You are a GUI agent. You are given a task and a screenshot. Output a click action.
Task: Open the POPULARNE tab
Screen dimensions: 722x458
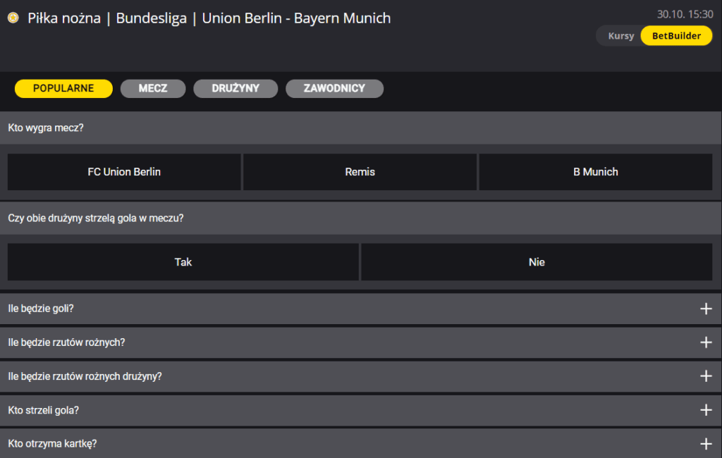pos(63,88)
